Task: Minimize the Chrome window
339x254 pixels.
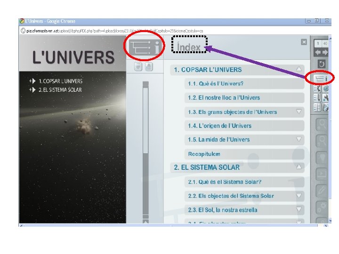Action: pyautogui.click(x=309, y=21)
